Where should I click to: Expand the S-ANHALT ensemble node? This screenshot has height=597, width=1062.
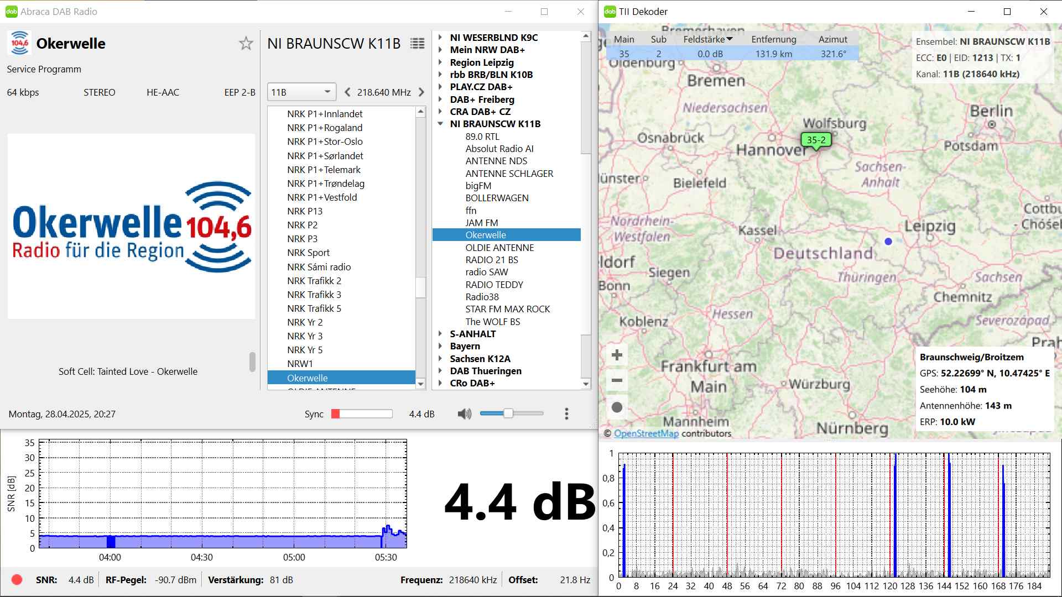[x=440, y=334]
